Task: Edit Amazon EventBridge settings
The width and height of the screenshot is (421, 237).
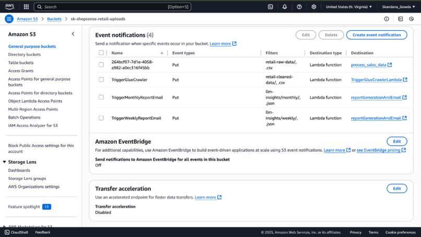Action: click(x=397, y=141)
